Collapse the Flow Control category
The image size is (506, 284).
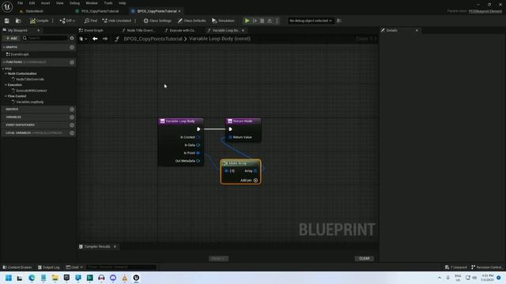click(6, 96)
